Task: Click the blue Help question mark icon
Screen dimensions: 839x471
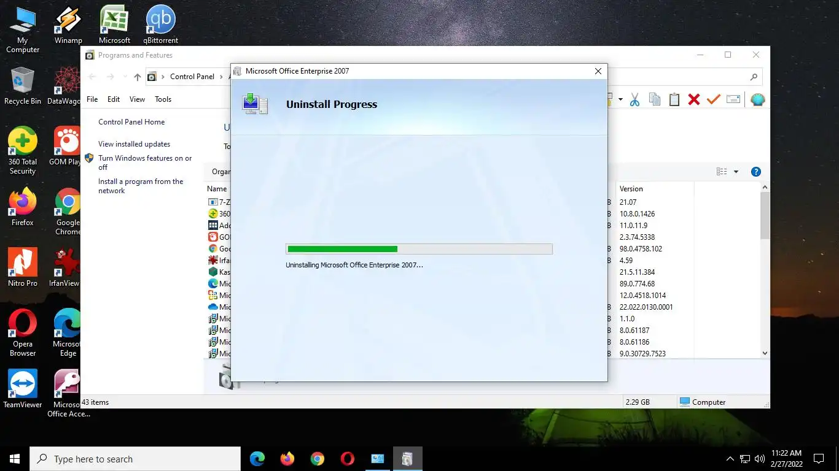Action: point(756,172)
